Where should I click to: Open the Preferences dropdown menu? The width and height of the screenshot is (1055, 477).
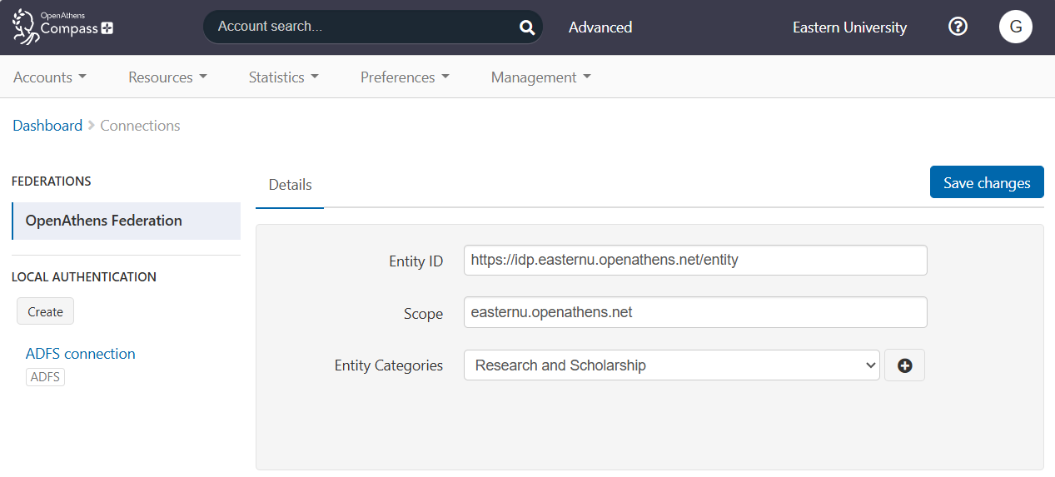point(405,77)
